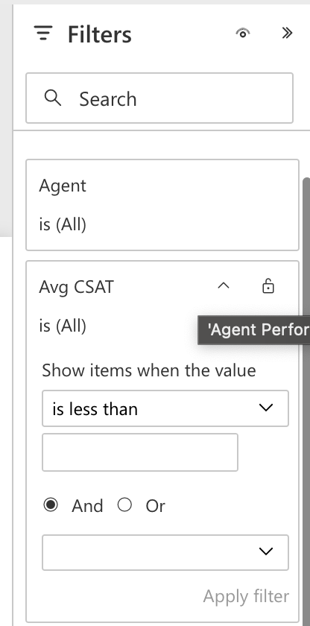Click the Filters pane heading text

point(99,34)
